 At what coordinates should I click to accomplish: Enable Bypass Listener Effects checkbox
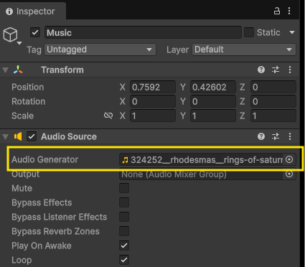124,217
